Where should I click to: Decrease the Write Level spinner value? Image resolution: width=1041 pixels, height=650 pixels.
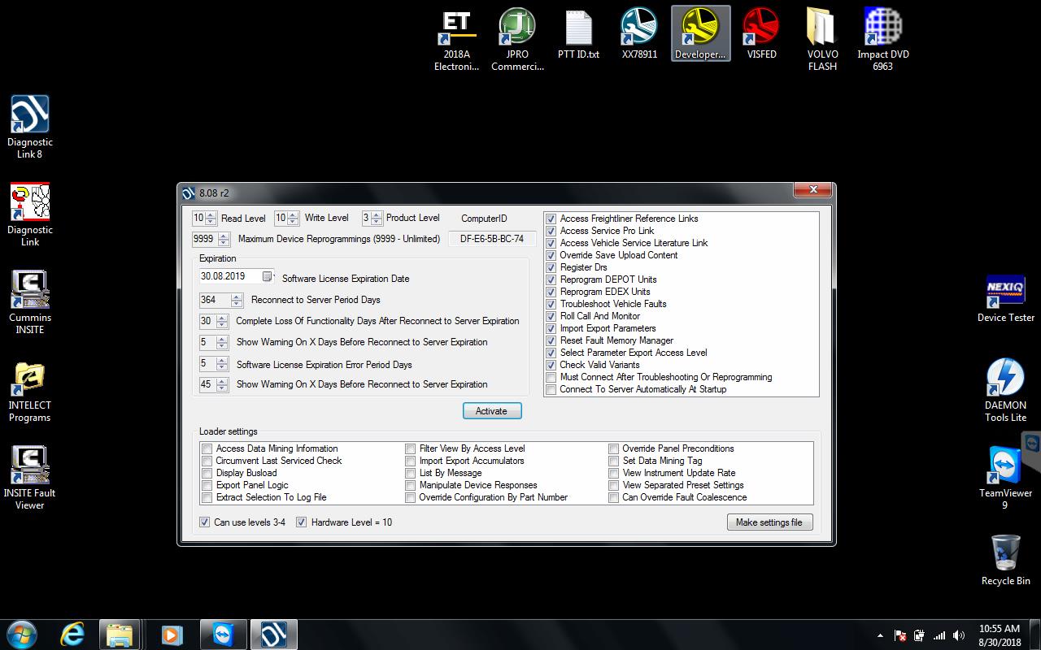(x=293, y=222)
